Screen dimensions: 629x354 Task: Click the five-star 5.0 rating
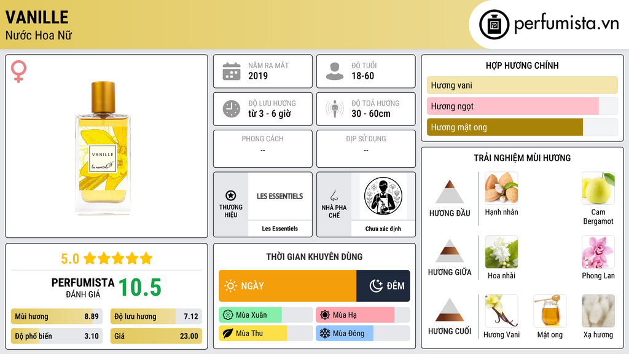point(106,259)
